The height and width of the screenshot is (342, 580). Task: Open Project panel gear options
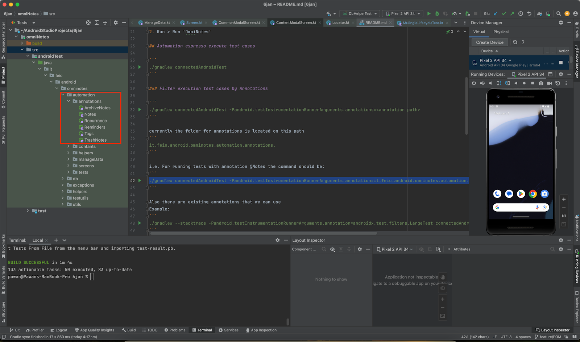click(x=116, y=22)
